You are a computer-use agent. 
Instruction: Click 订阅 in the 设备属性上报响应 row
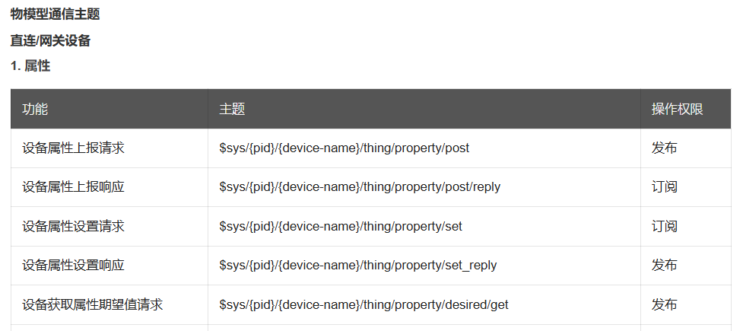(664, 186)
